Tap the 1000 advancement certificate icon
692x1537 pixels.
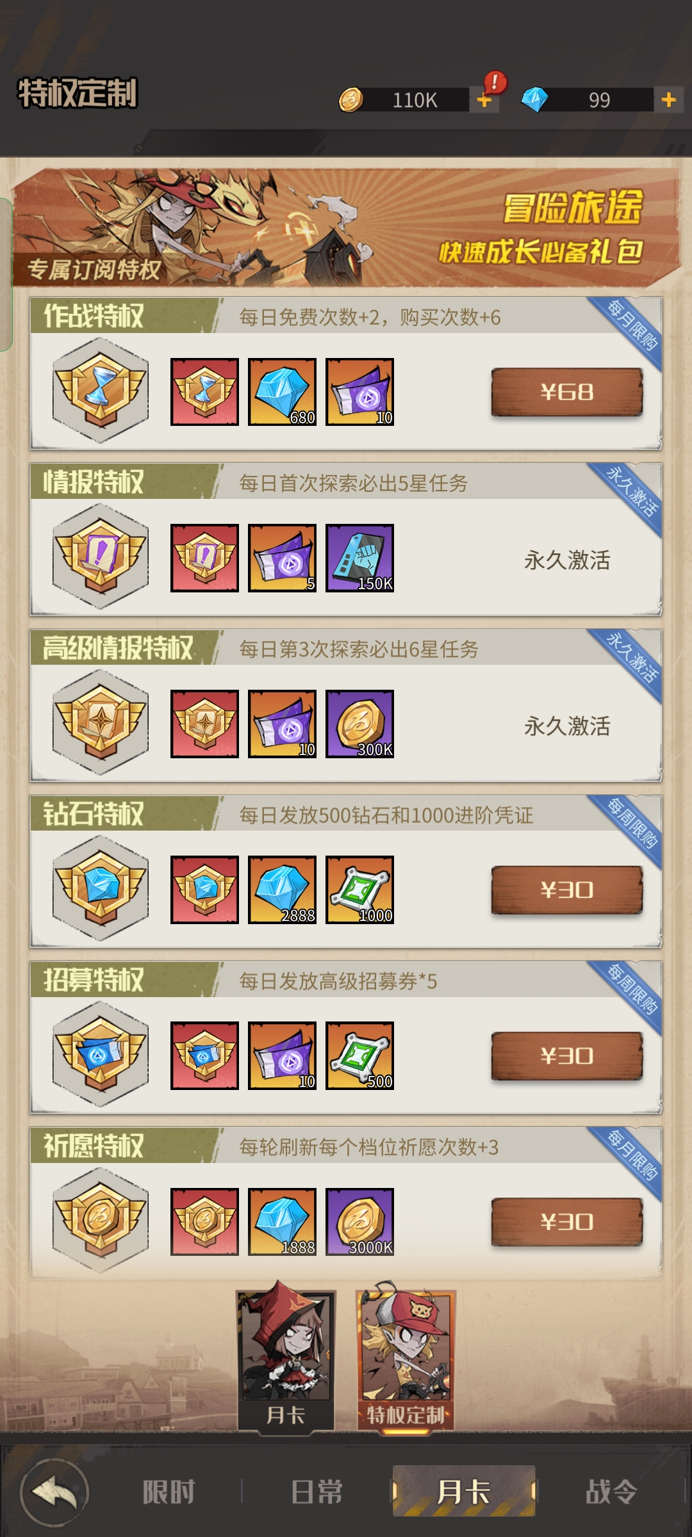click(359, 890)
